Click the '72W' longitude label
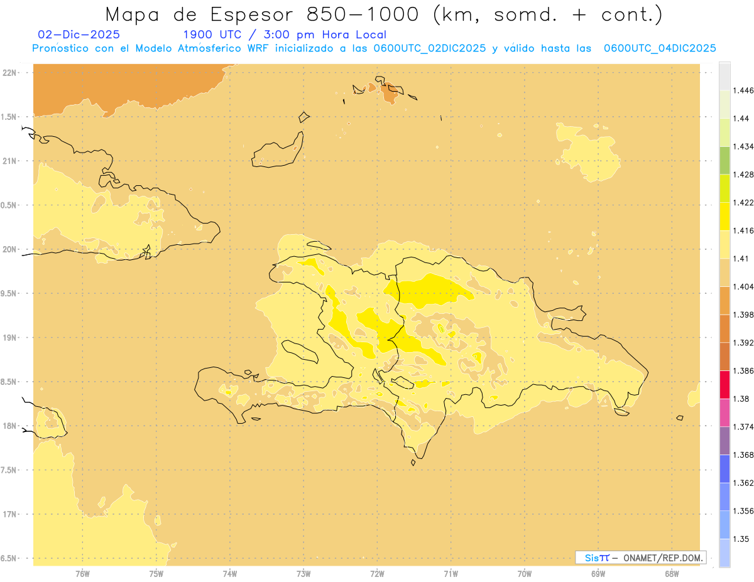The height and width of the screenshot is (582, 754). coord(378,573)
